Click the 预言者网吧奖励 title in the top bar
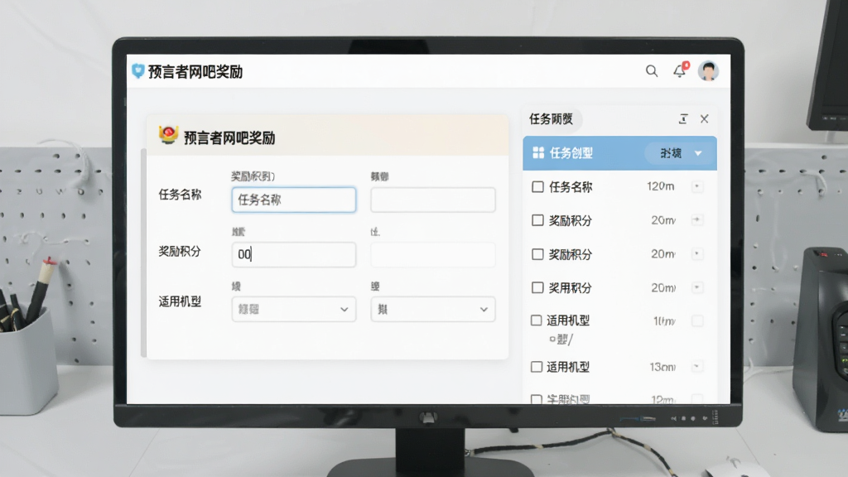Image resolution: width=848 pixels, height=477 pixels. (x=195, y=72)
